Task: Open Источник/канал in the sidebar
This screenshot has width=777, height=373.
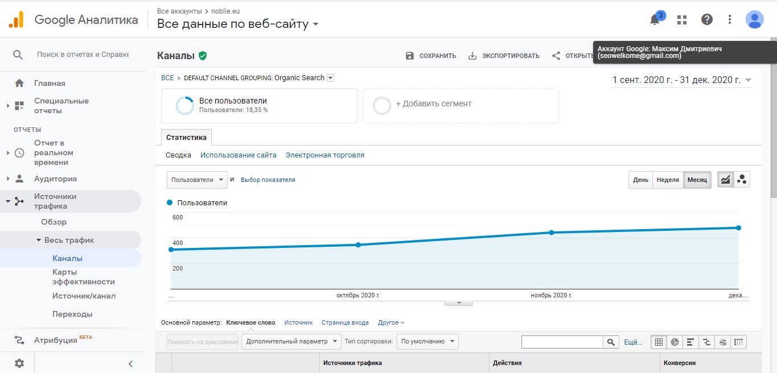Action: click(84, 296)
